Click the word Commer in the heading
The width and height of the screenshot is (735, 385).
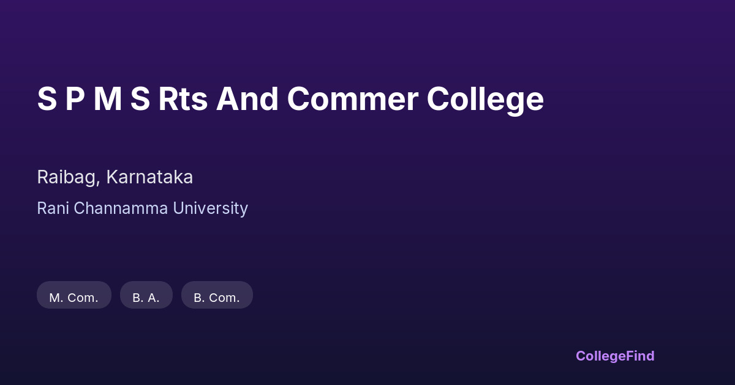353,99
